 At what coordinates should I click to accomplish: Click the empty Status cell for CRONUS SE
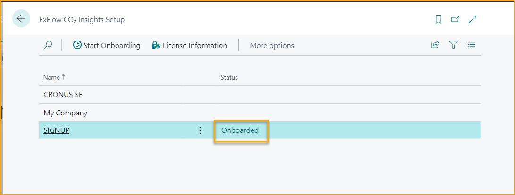[283, 94]
